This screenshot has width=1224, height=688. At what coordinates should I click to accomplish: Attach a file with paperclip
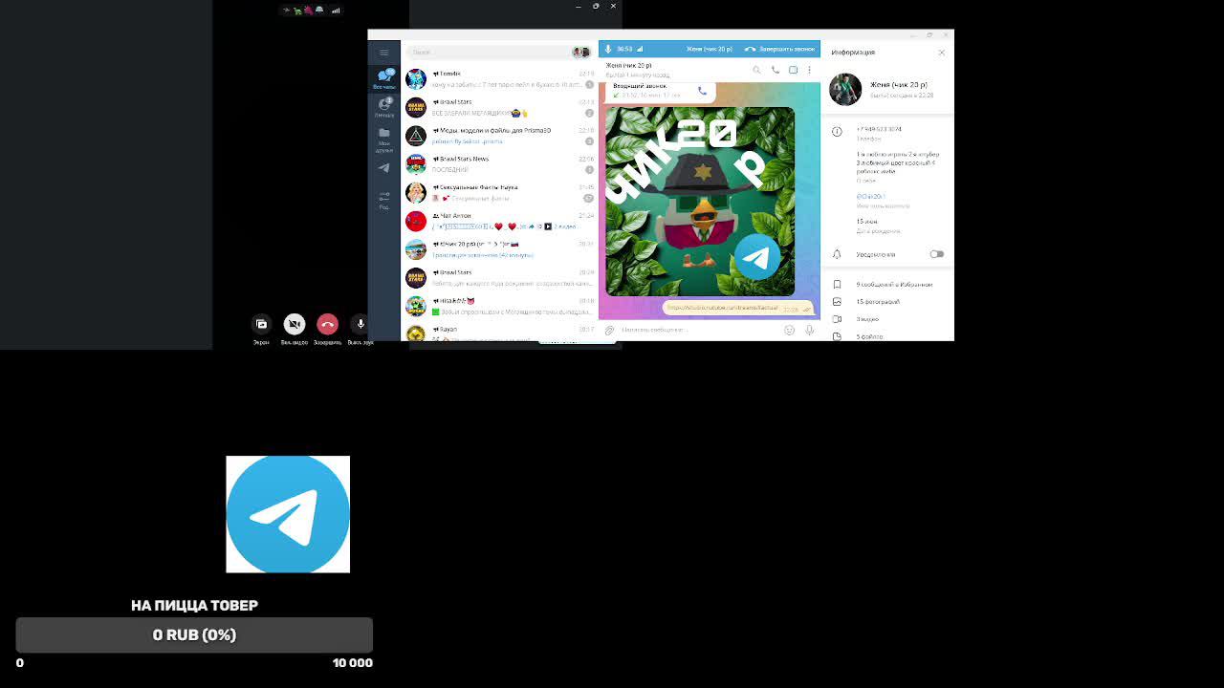click(x=609, y=330)
